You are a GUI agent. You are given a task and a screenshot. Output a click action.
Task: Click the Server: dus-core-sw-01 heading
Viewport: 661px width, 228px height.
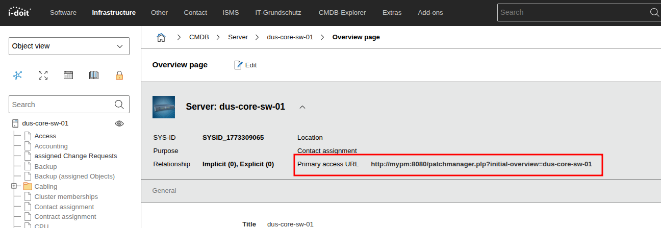click(x=235, y=107)
